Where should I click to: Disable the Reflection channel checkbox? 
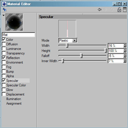(x=4, y=58)
